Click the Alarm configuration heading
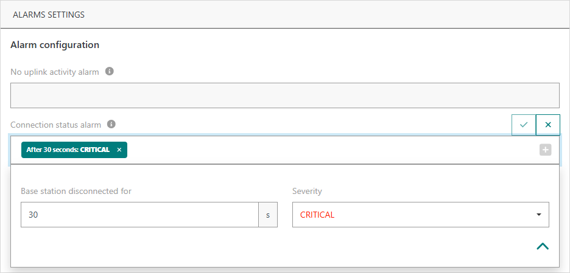The width and height of the screenshot is (570, 273). [x=55, y=45]
